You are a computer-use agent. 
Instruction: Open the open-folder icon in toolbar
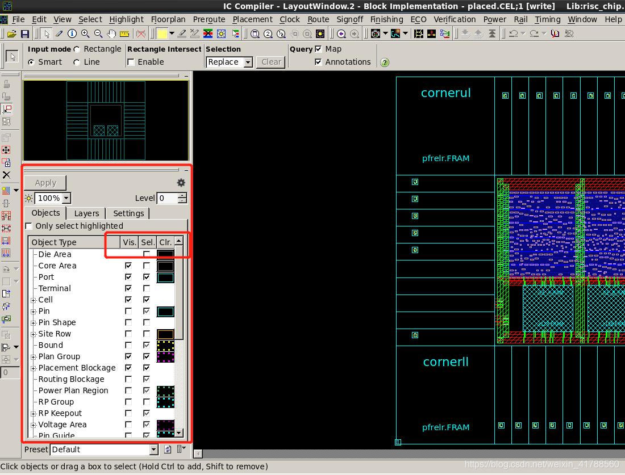tap(11, 34)
